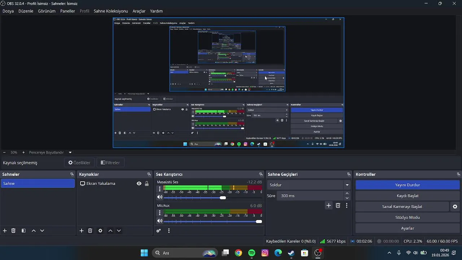Remove transition with Sahne Geçişleri trash icon
The width and height of the screenshot is (462, 260).
(338, 205)
